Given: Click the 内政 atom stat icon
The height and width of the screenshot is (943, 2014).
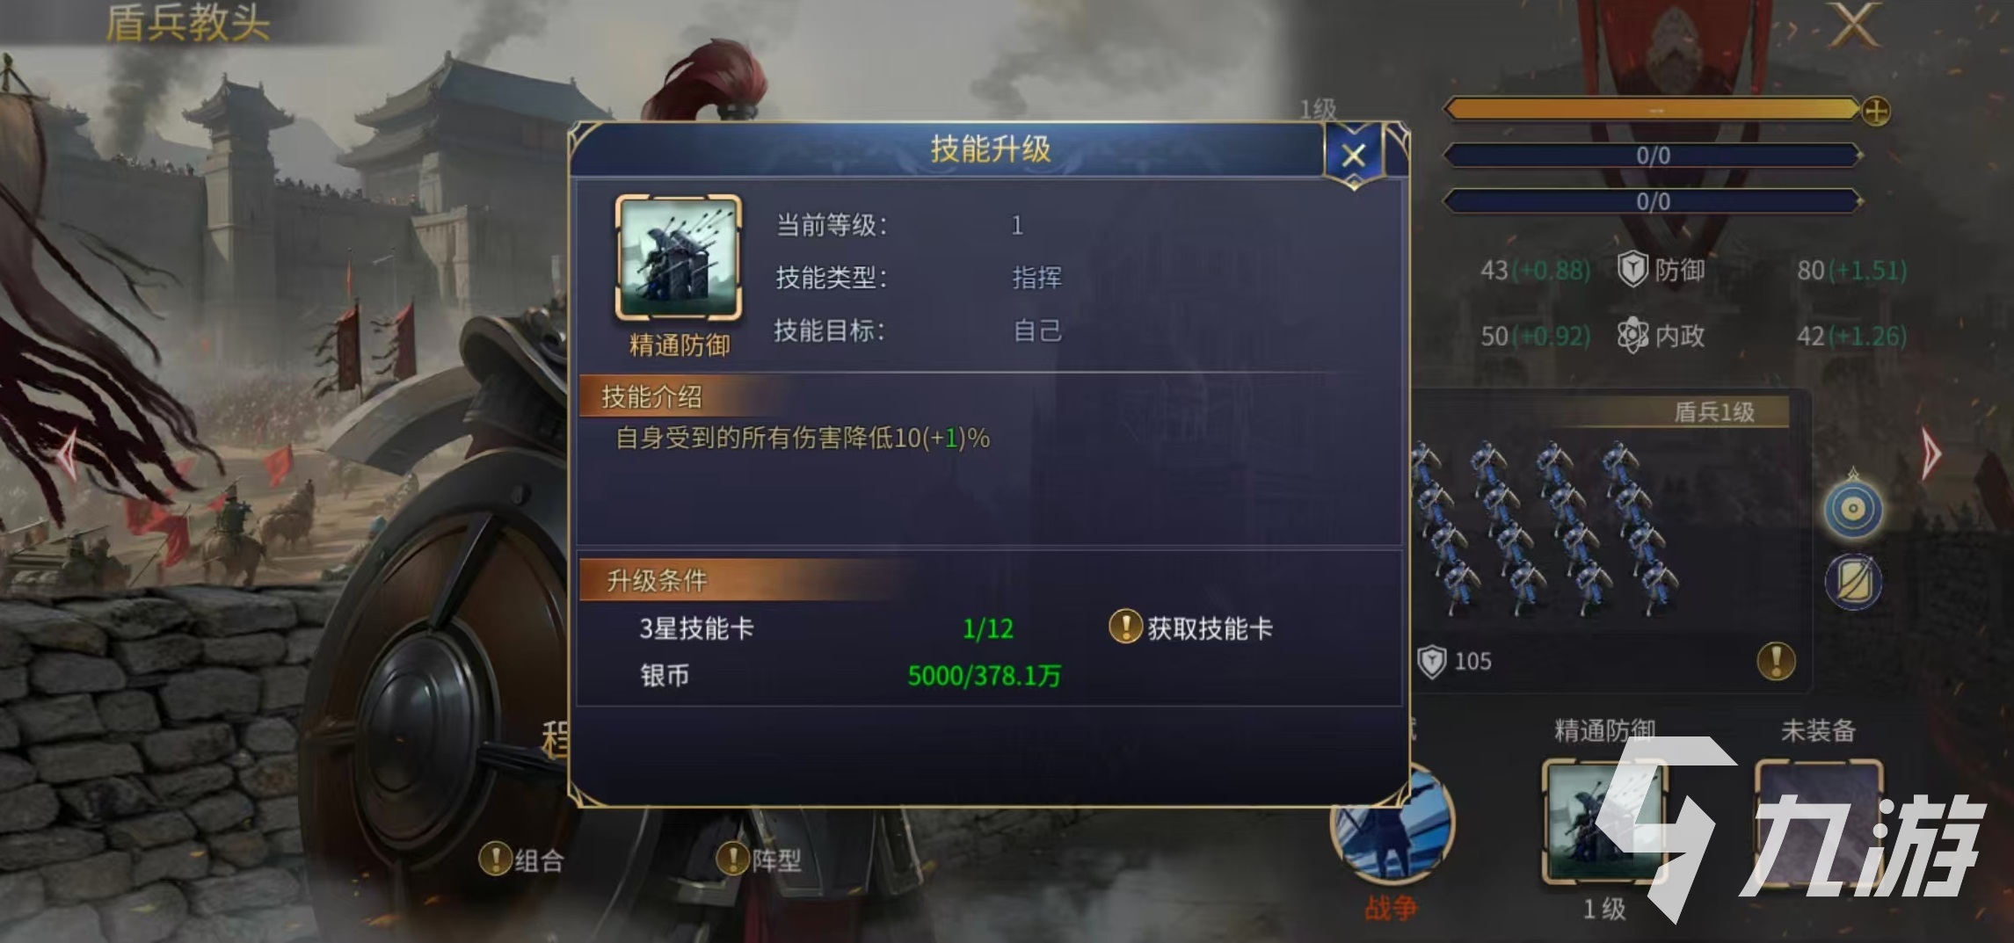Looking at the screenshot, I should (1632, 336).
